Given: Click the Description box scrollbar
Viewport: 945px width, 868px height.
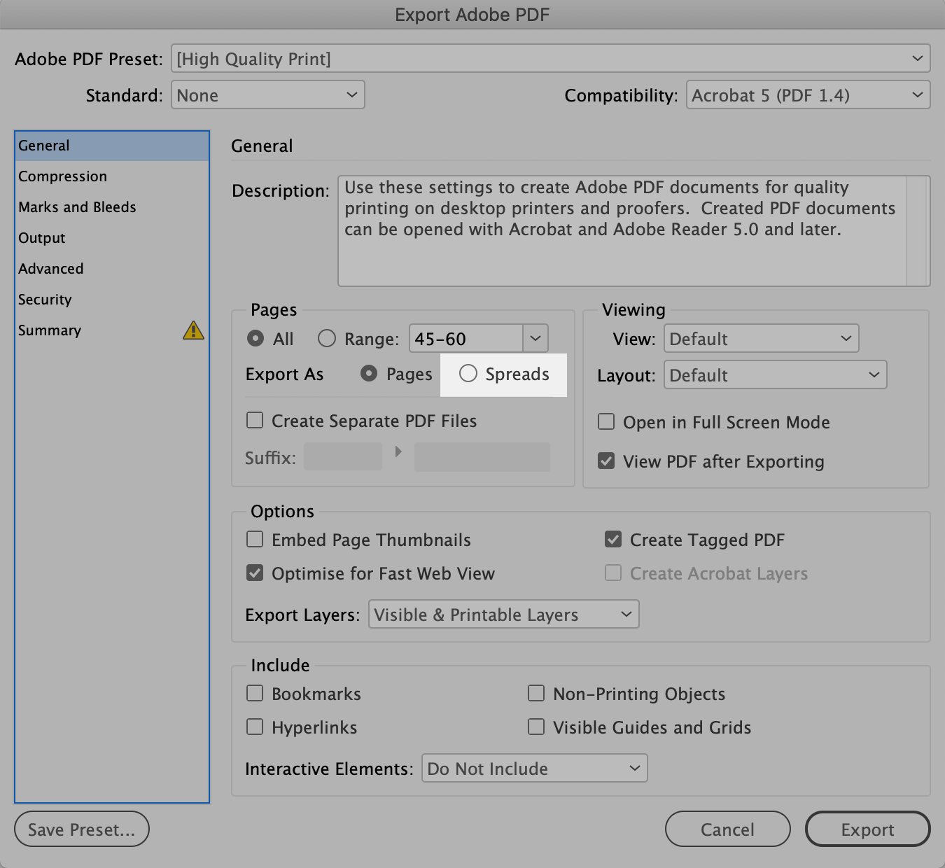Looking at the screenshot, I should pyautogui.click(x=918, y=231).
